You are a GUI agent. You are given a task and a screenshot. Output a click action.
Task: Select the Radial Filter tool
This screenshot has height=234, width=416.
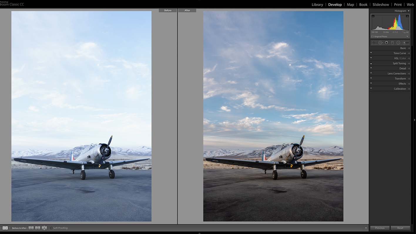pos(398,42)
